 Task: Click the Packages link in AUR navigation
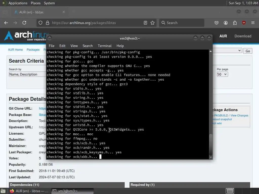coord(33,50)
